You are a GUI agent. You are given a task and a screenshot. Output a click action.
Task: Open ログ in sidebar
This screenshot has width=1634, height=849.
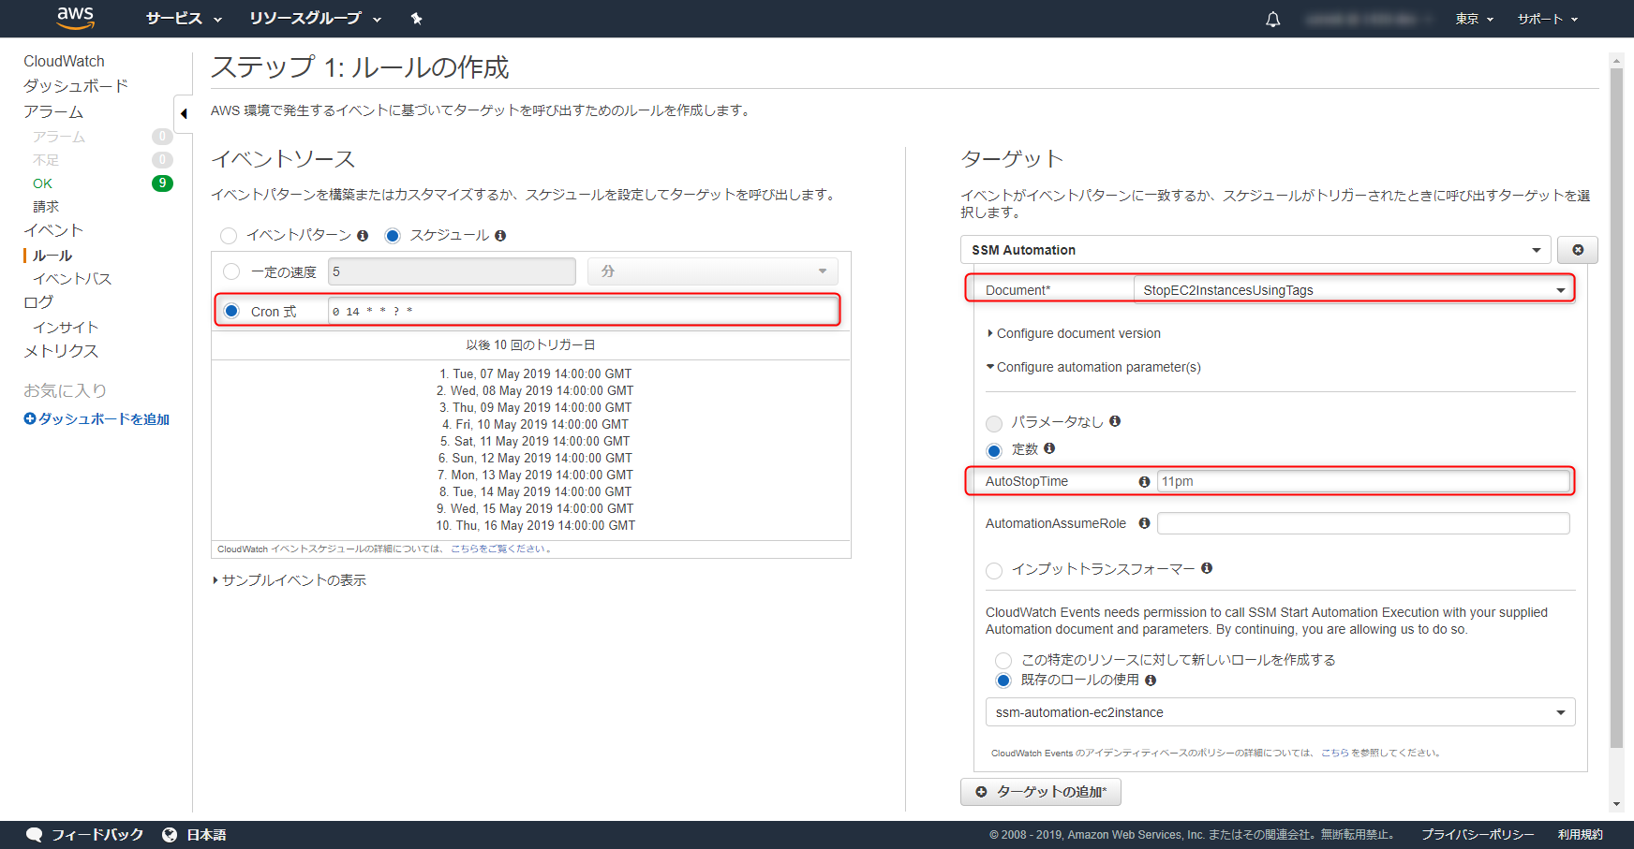click(x=38, y=302)
